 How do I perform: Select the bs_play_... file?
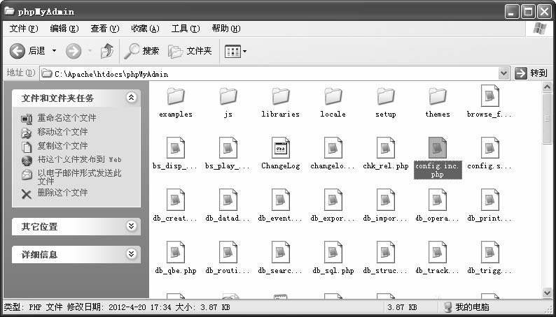228,154
